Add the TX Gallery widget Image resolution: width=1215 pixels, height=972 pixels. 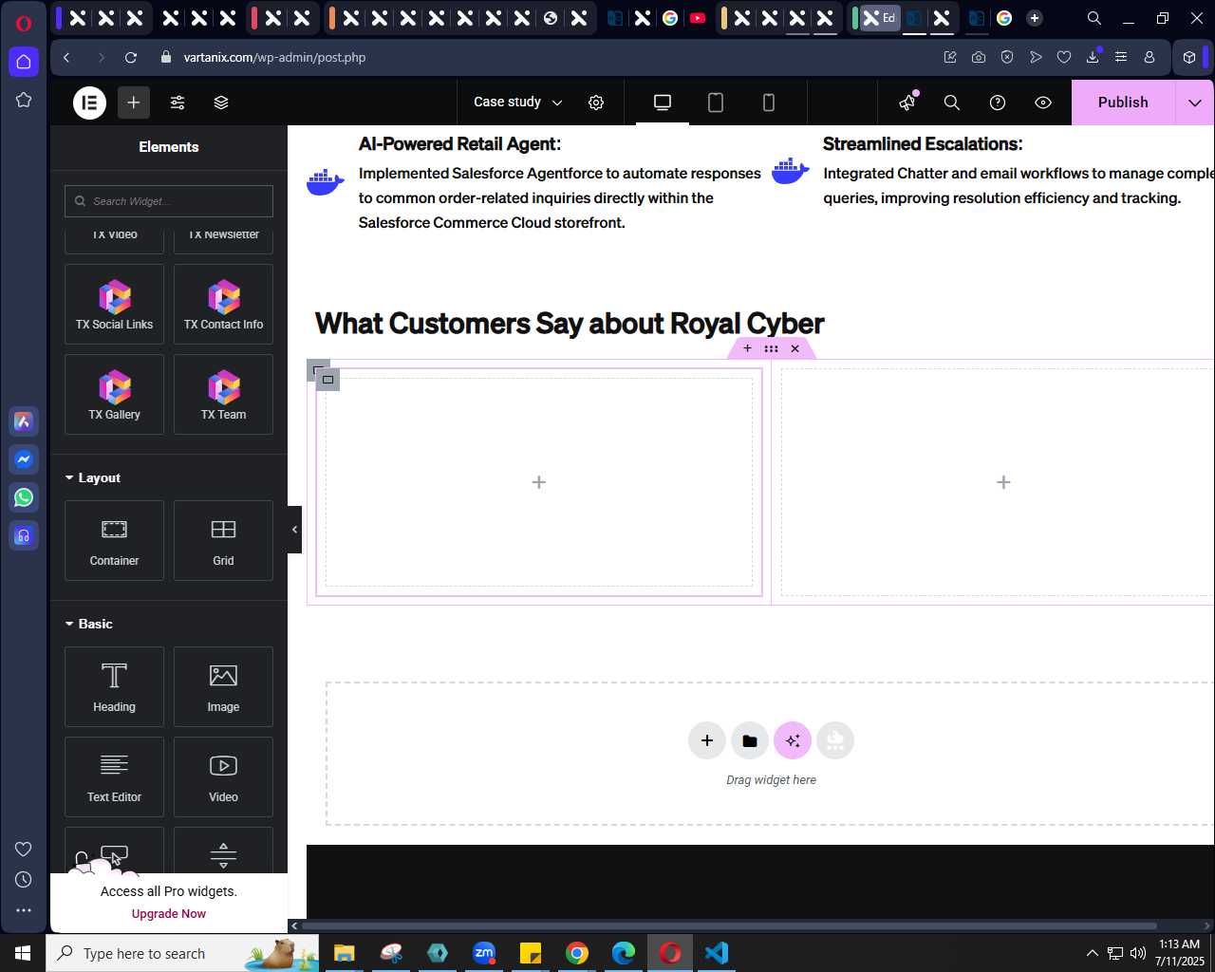coord(115,395)
